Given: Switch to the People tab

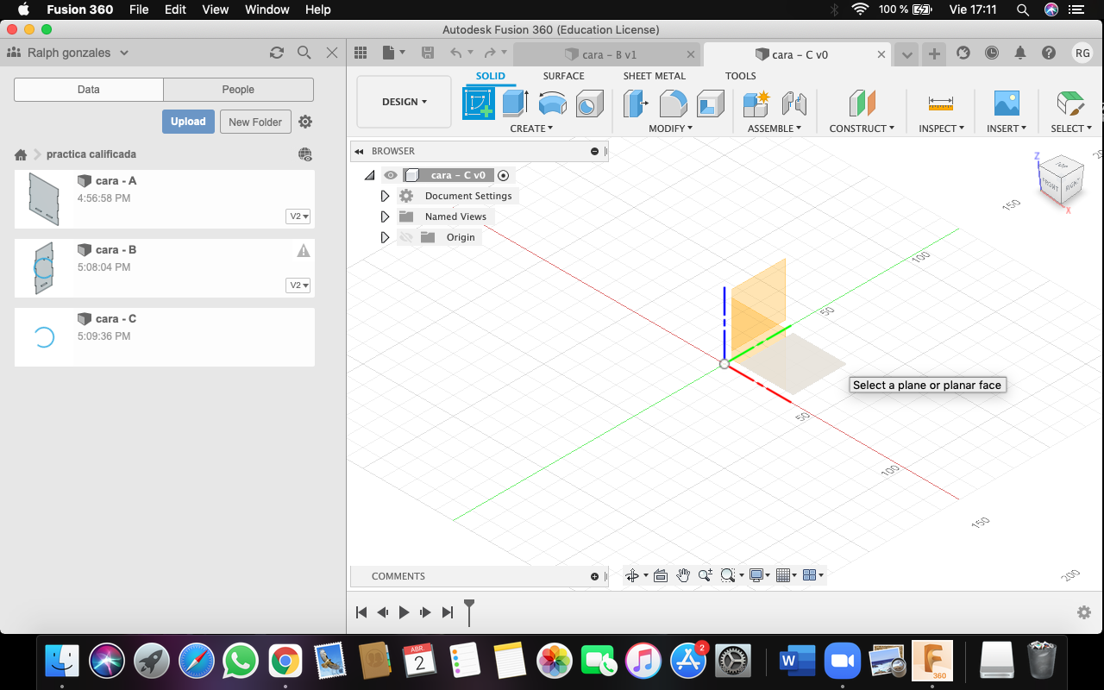Looking at the screenshot, I should point(238,90).
